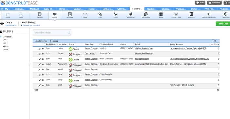Filter leads by Warm condition
Image resolution: width=230 pixels, height=119 pixels.
[6, 46]
